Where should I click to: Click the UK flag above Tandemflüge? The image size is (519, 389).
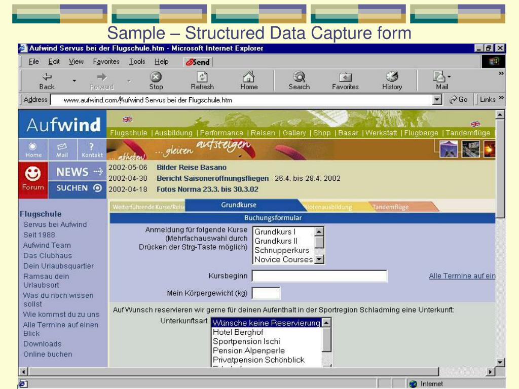pos(475,124)
